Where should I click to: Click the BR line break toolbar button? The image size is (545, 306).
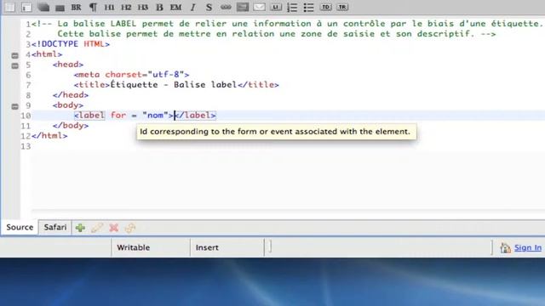[76, 8]
